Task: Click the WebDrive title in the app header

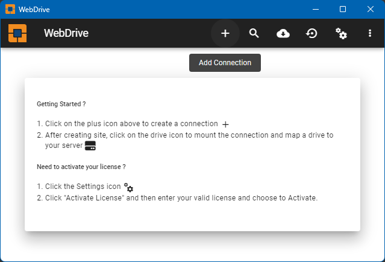Action: (x=66, y=33)
